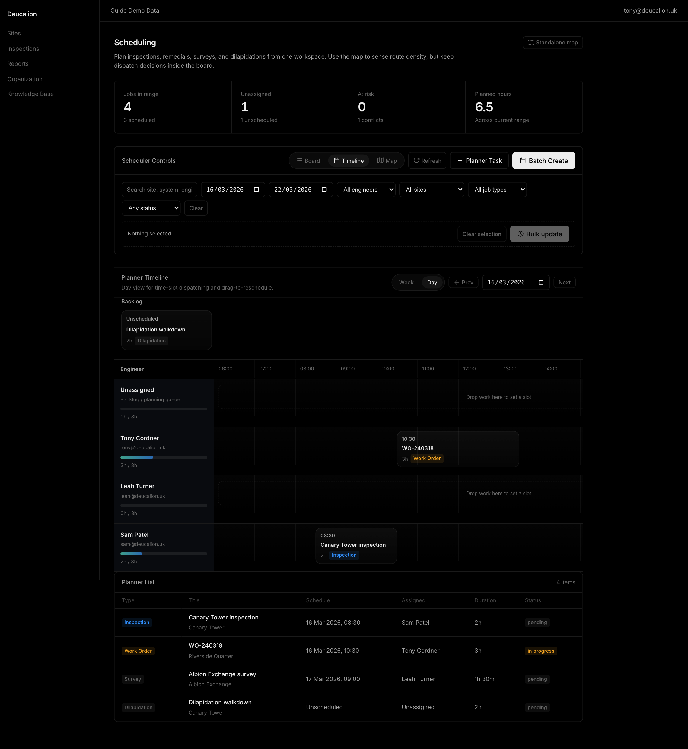Go to the Reports page
This screenshot has width=688, height=749.
[x=18, y=64]
